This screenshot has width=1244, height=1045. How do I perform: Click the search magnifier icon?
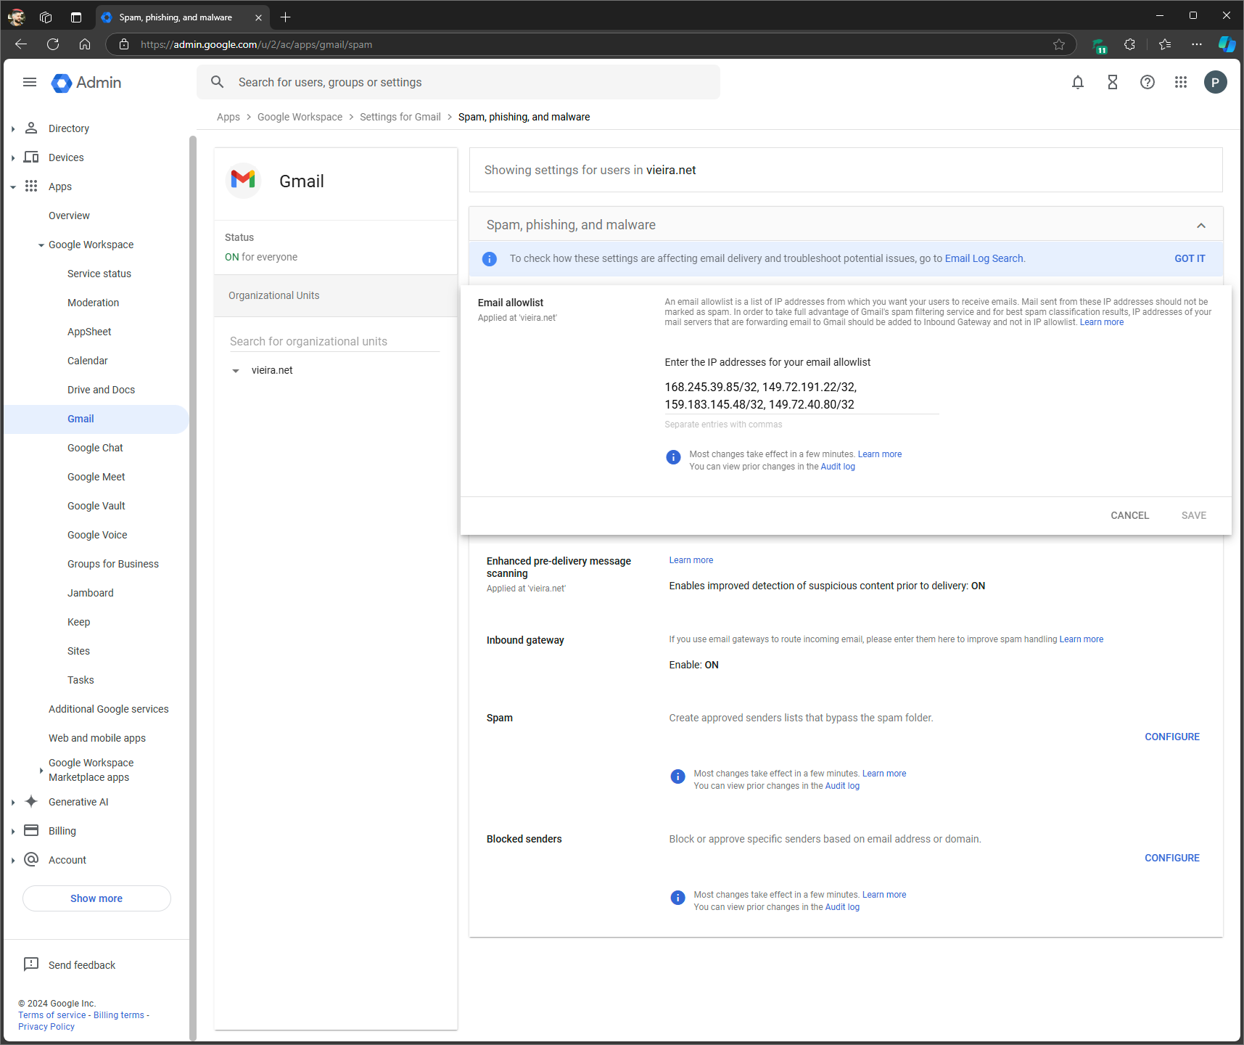click(x=218, y=82)
